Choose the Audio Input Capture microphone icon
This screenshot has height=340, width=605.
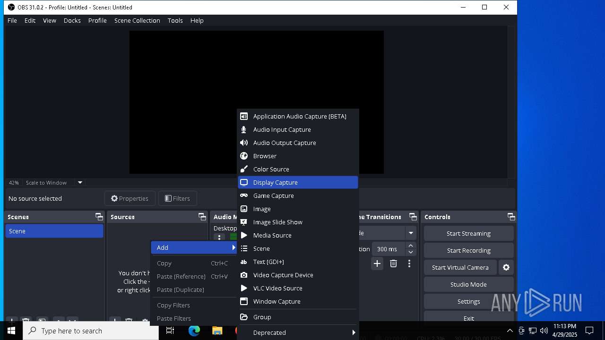244,129
